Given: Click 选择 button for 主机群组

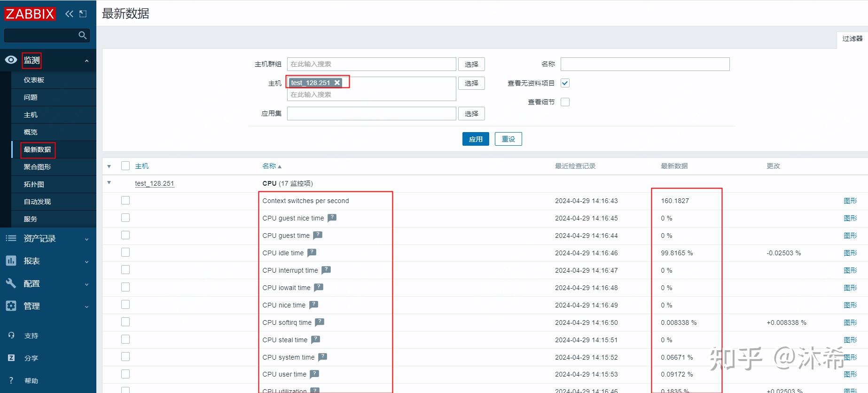Looking at the screenshot, I should pyautogui.click(x=471, y=64).
